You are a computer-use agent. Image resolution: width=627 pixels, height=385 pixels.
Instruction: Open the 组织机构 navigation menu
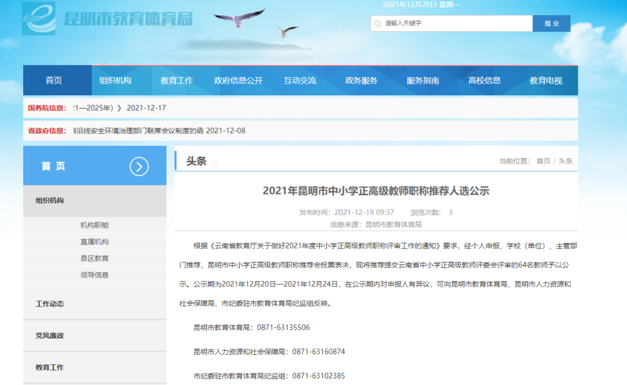point(115,80)
